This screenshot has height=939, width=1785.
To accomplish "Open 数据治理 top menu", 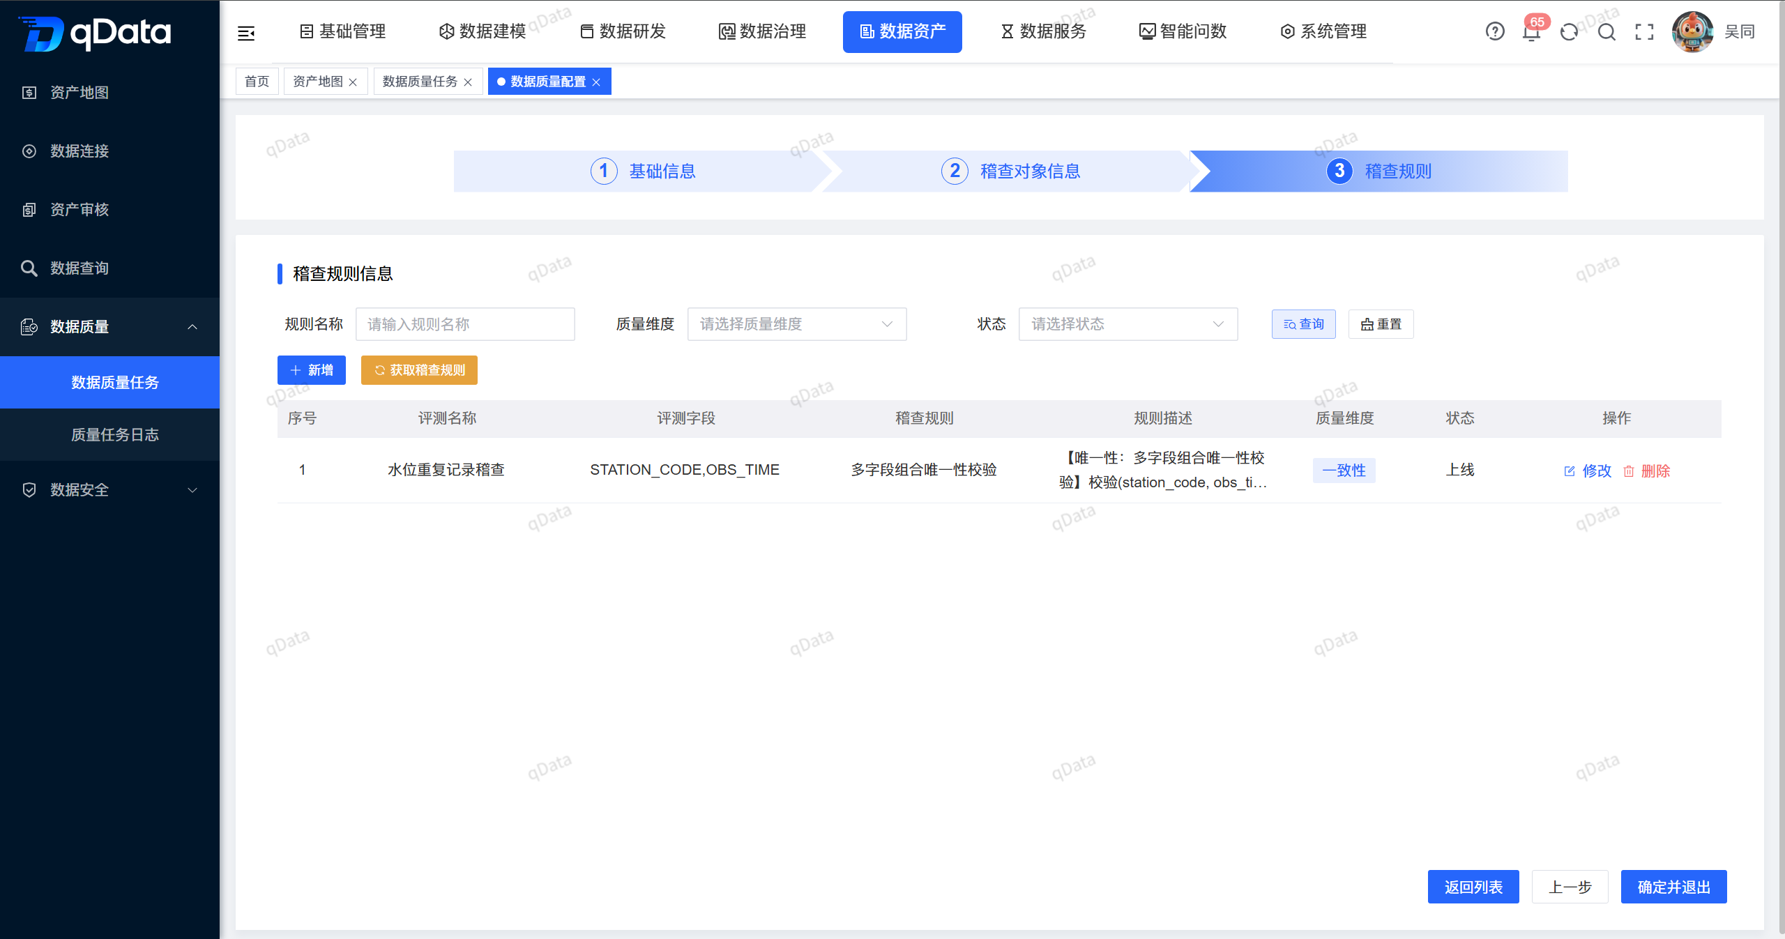I will coord(764,31).
